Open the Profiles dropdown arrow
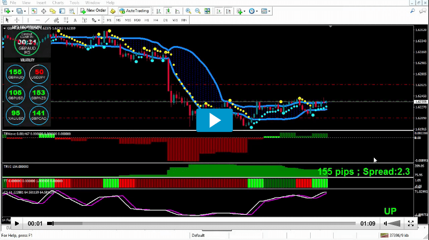The image size is (429, 240). point(25,11)
